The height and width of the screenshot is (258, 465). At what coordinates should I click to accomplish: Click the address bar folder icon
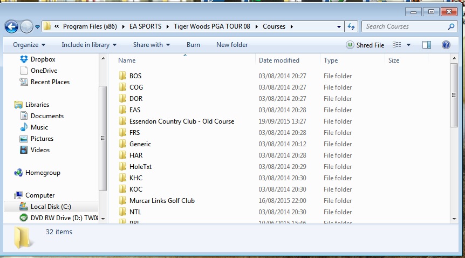(x=47, y=26)
